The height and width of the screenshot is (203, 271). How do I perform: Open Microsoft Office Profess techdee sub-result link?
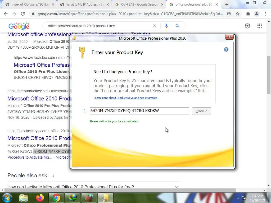click(42, 65)
